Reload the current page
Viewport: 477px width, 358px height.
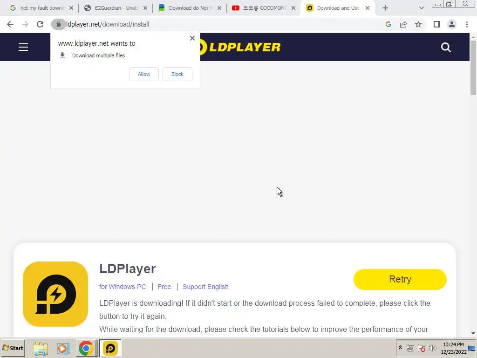coord(40,24)
